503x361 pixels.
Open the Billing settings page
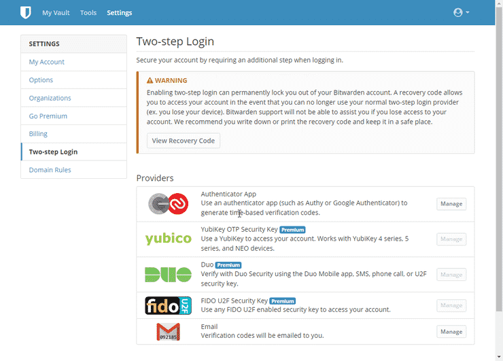pyautogui.click(x=74, y=134)
